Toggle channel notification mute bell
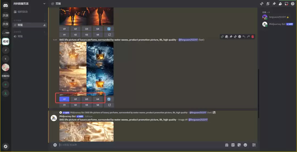The image size is (297, 152). (268, 4)
